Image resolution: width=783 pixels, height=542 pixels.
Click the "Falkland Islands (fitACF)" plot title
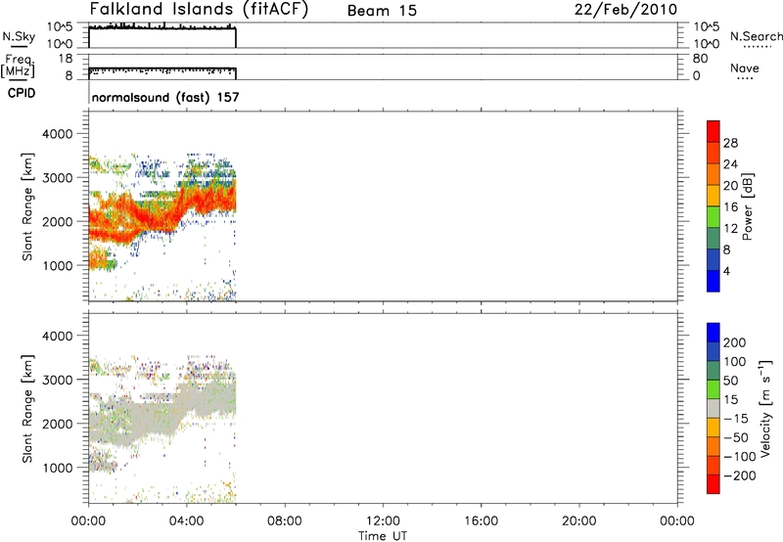(x=199, y=10)
